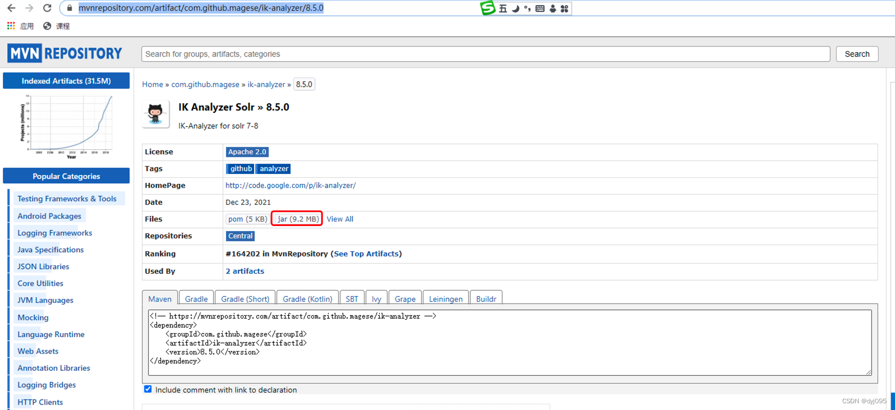
Task: Open Sogou toolbox grid icon
Action: (564, 8)
